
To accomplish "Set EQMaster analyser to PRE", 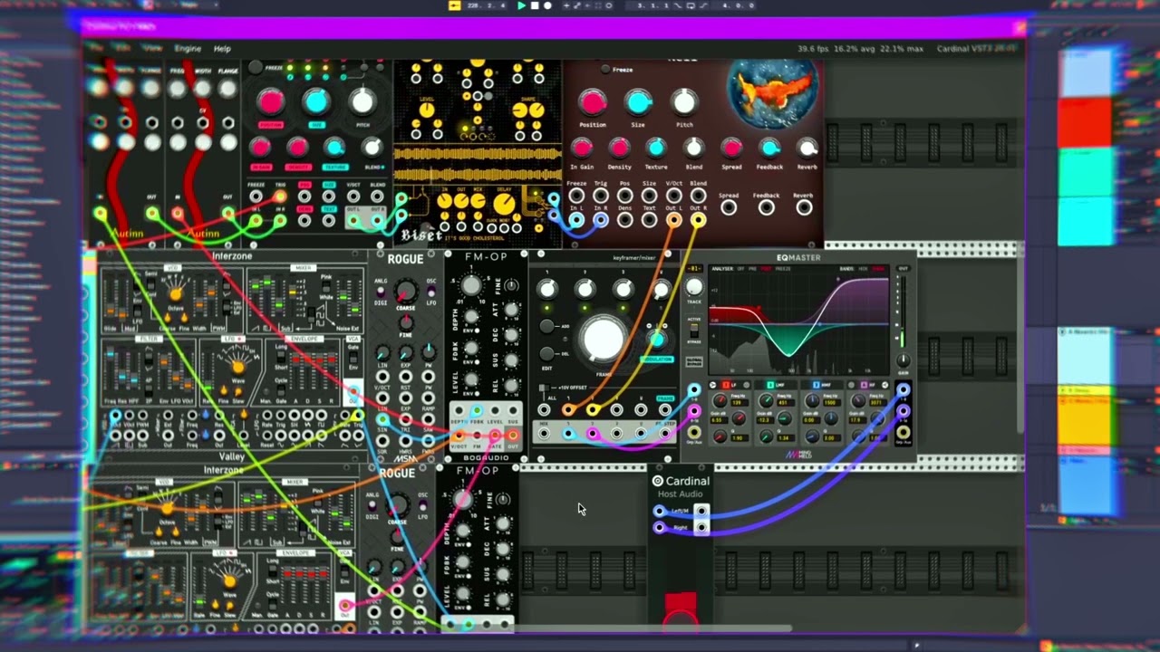I will click(x=752, y=269).
